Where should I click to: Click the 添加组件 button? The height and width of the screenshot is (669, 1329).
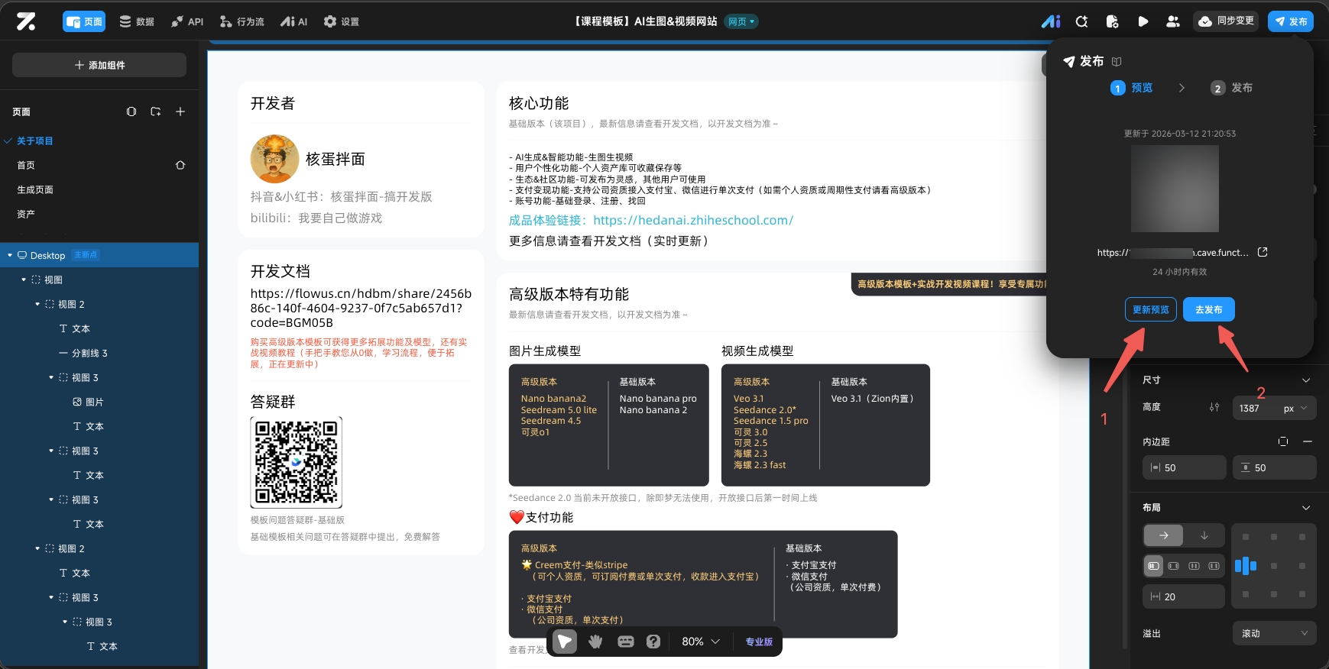pos(99,65)
